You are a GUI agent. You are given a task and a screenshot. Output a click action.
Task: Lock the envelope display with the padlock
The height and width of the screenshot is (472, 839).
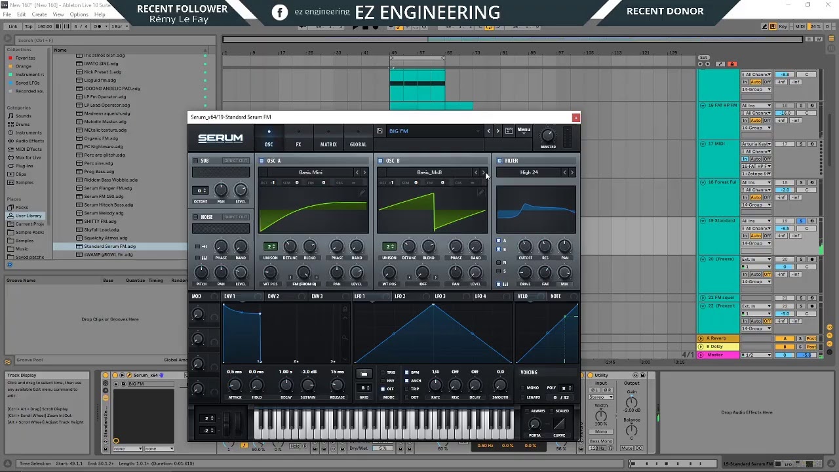(x=345, y=309)
